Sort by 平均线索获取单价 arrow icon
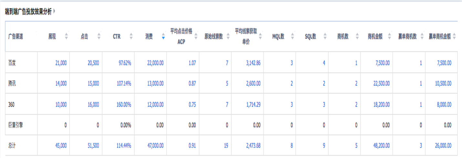 [260, 37]
